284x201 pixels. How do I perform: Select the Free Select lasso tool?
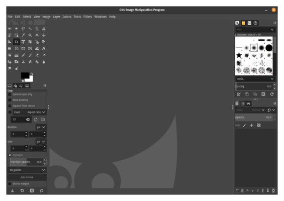tap(23, 29)
